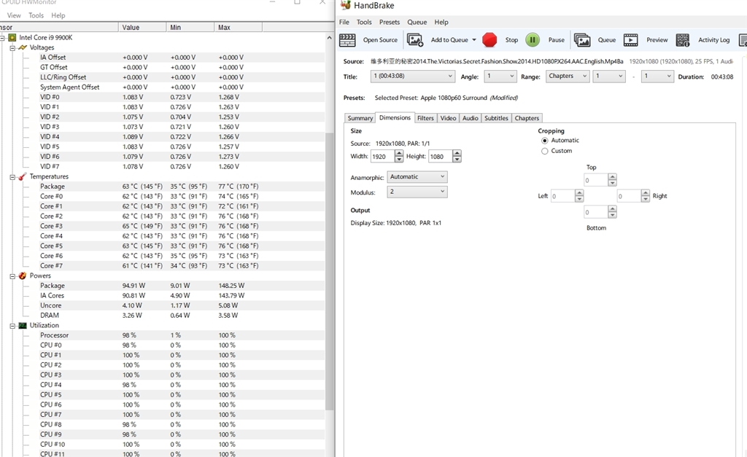Open the Angle dropdown
The image size is (747, 457).
[x=500, y=76]
